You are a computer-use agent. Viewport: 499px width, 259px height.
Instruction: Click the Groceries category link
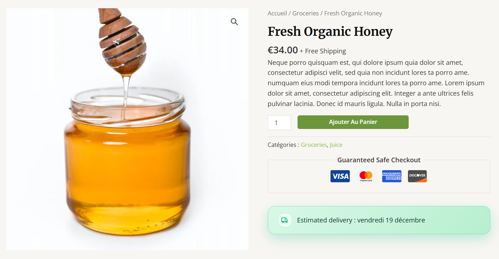point(314,144)
